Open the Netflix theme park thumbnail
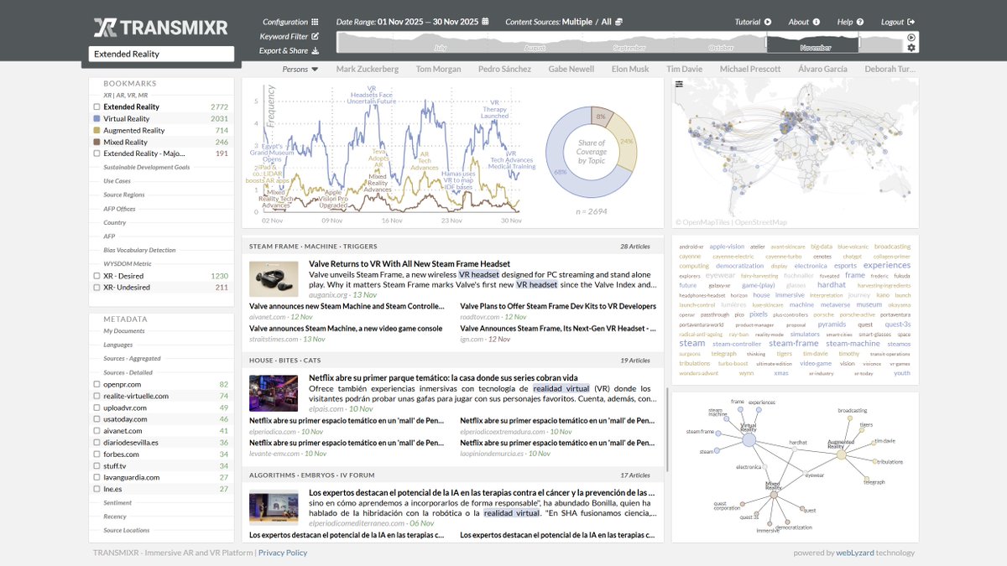Screen dimensions: 1007x566 click(x=274, y=393)
